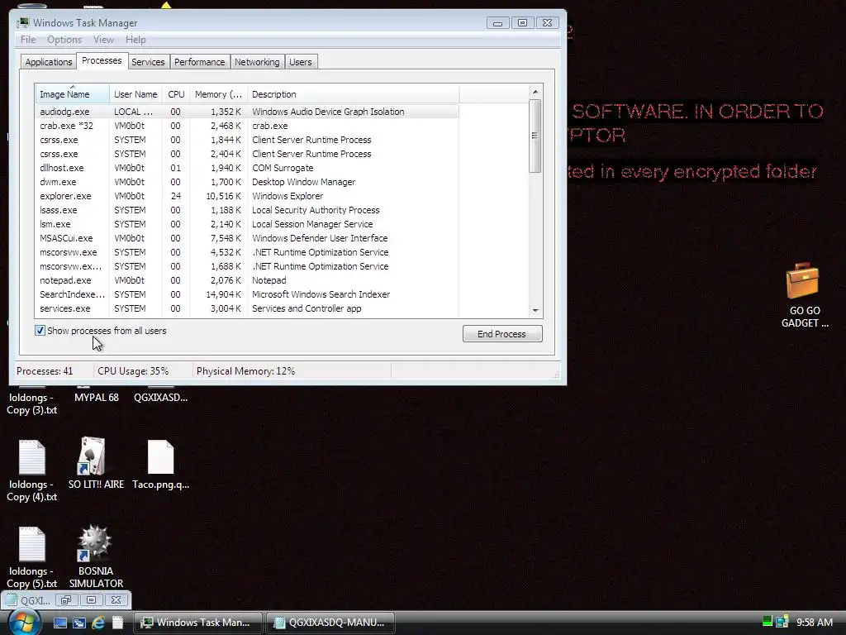
Task: Open the Help menu
Action: pos(135,40)
